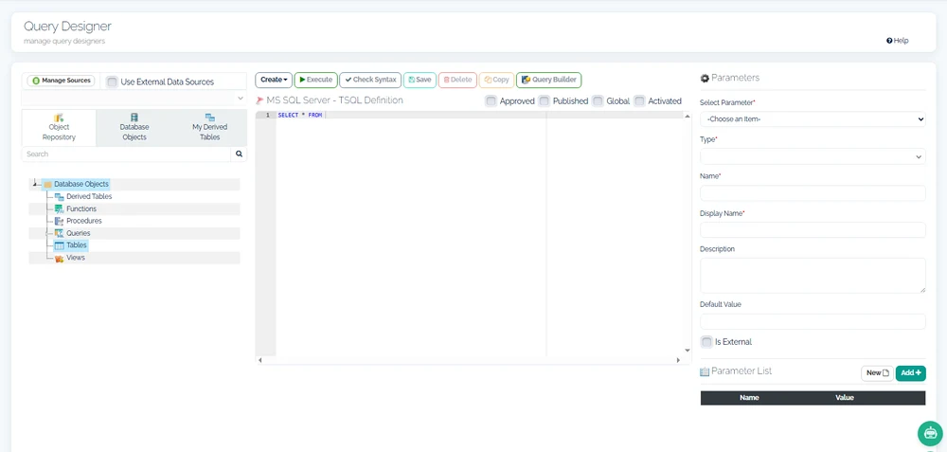Screen dimensions: 947x452
Task: Click the editor scroll left arrow
Action: pyautogui.click(x=259, y=360)
